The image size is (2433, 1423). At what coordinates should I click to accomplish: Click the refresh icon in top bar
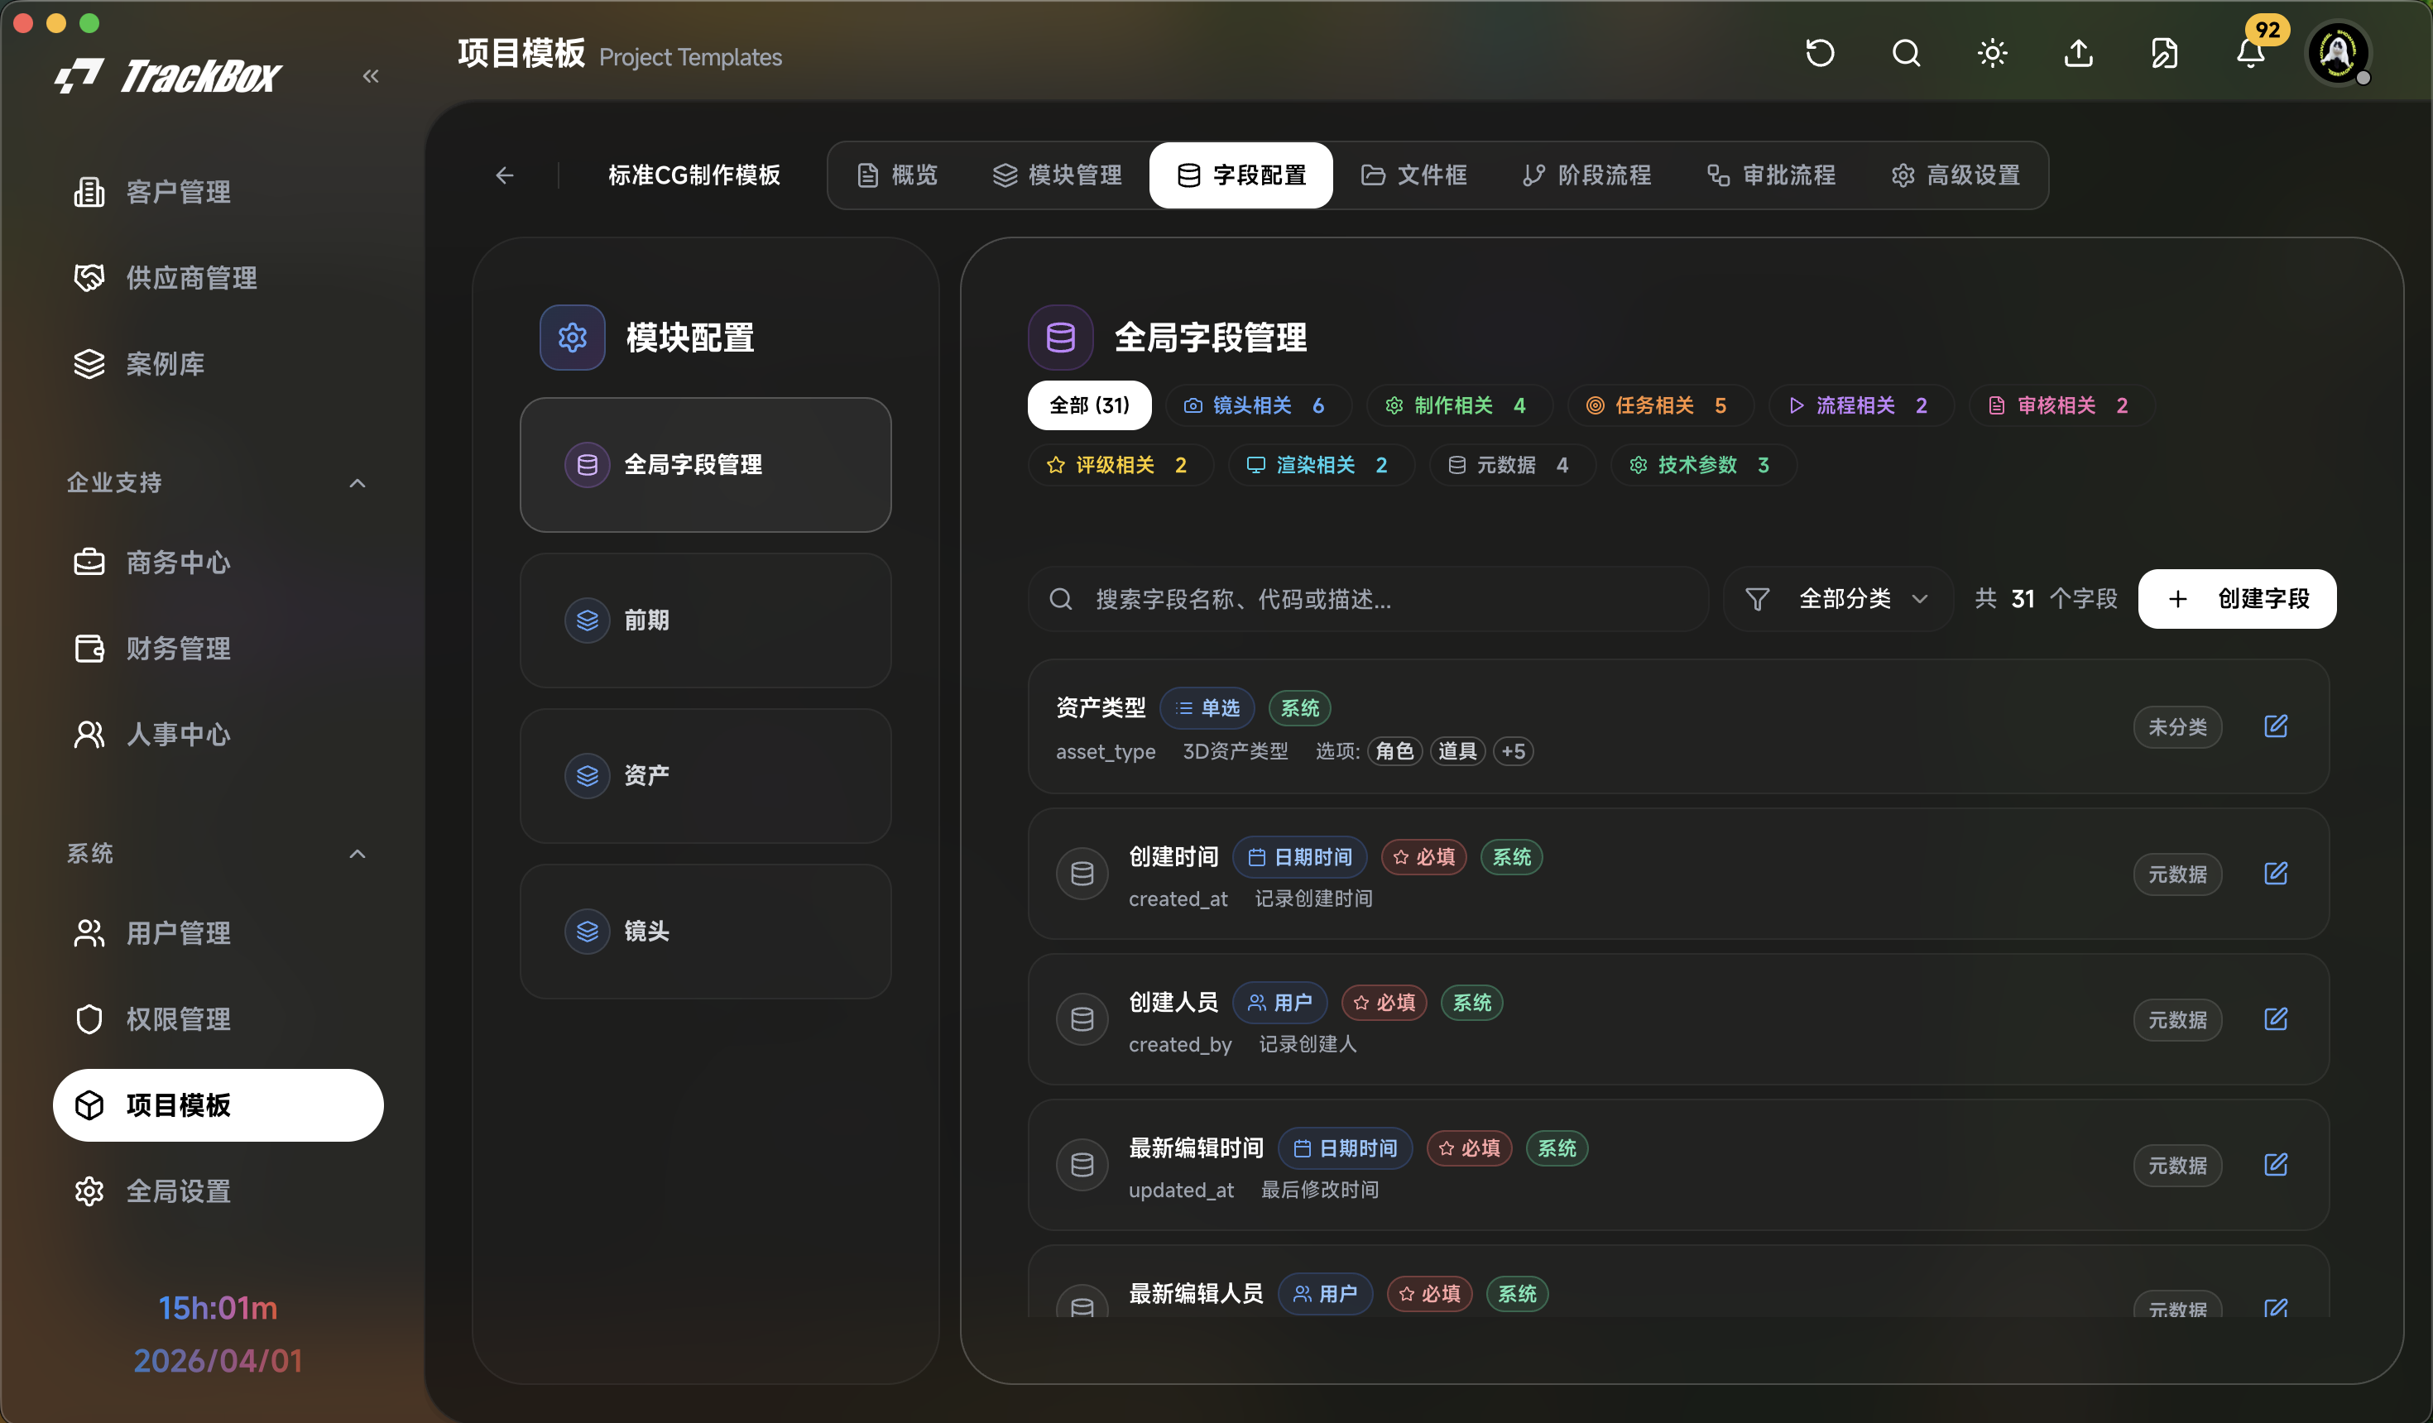click(1820, 53)
